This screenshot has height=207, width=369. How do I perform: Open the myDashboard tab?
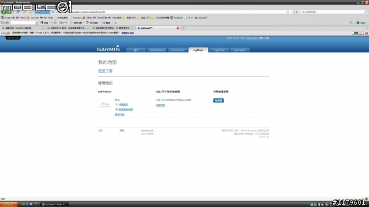157,50
